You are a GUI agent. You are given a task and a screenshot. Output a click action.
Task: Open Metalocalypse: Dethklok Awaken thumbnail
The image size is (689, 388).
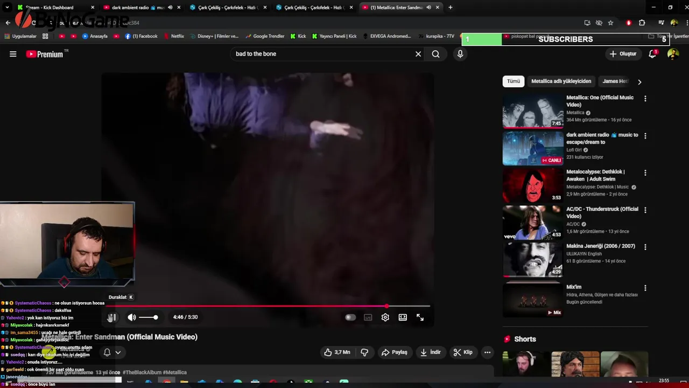[x=533, y=186]
